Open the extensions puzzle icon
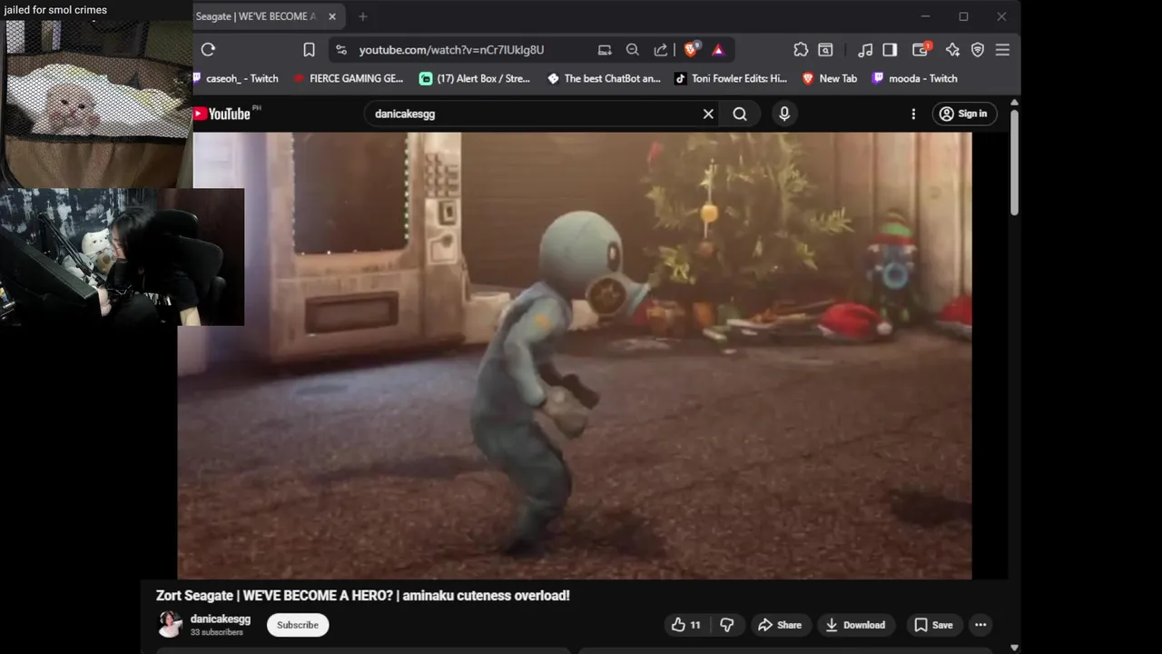Screen dimensions: 1162x654 (x=801, y=50)
